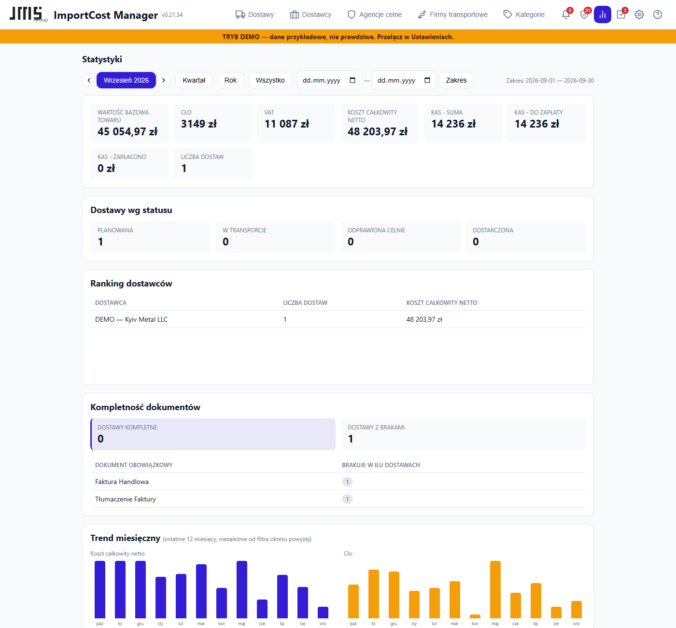The height and width of the screenshot is (628, 676).
Task: Click the Wartość bazowa towaru stat card
Action: tap(129, 123)
